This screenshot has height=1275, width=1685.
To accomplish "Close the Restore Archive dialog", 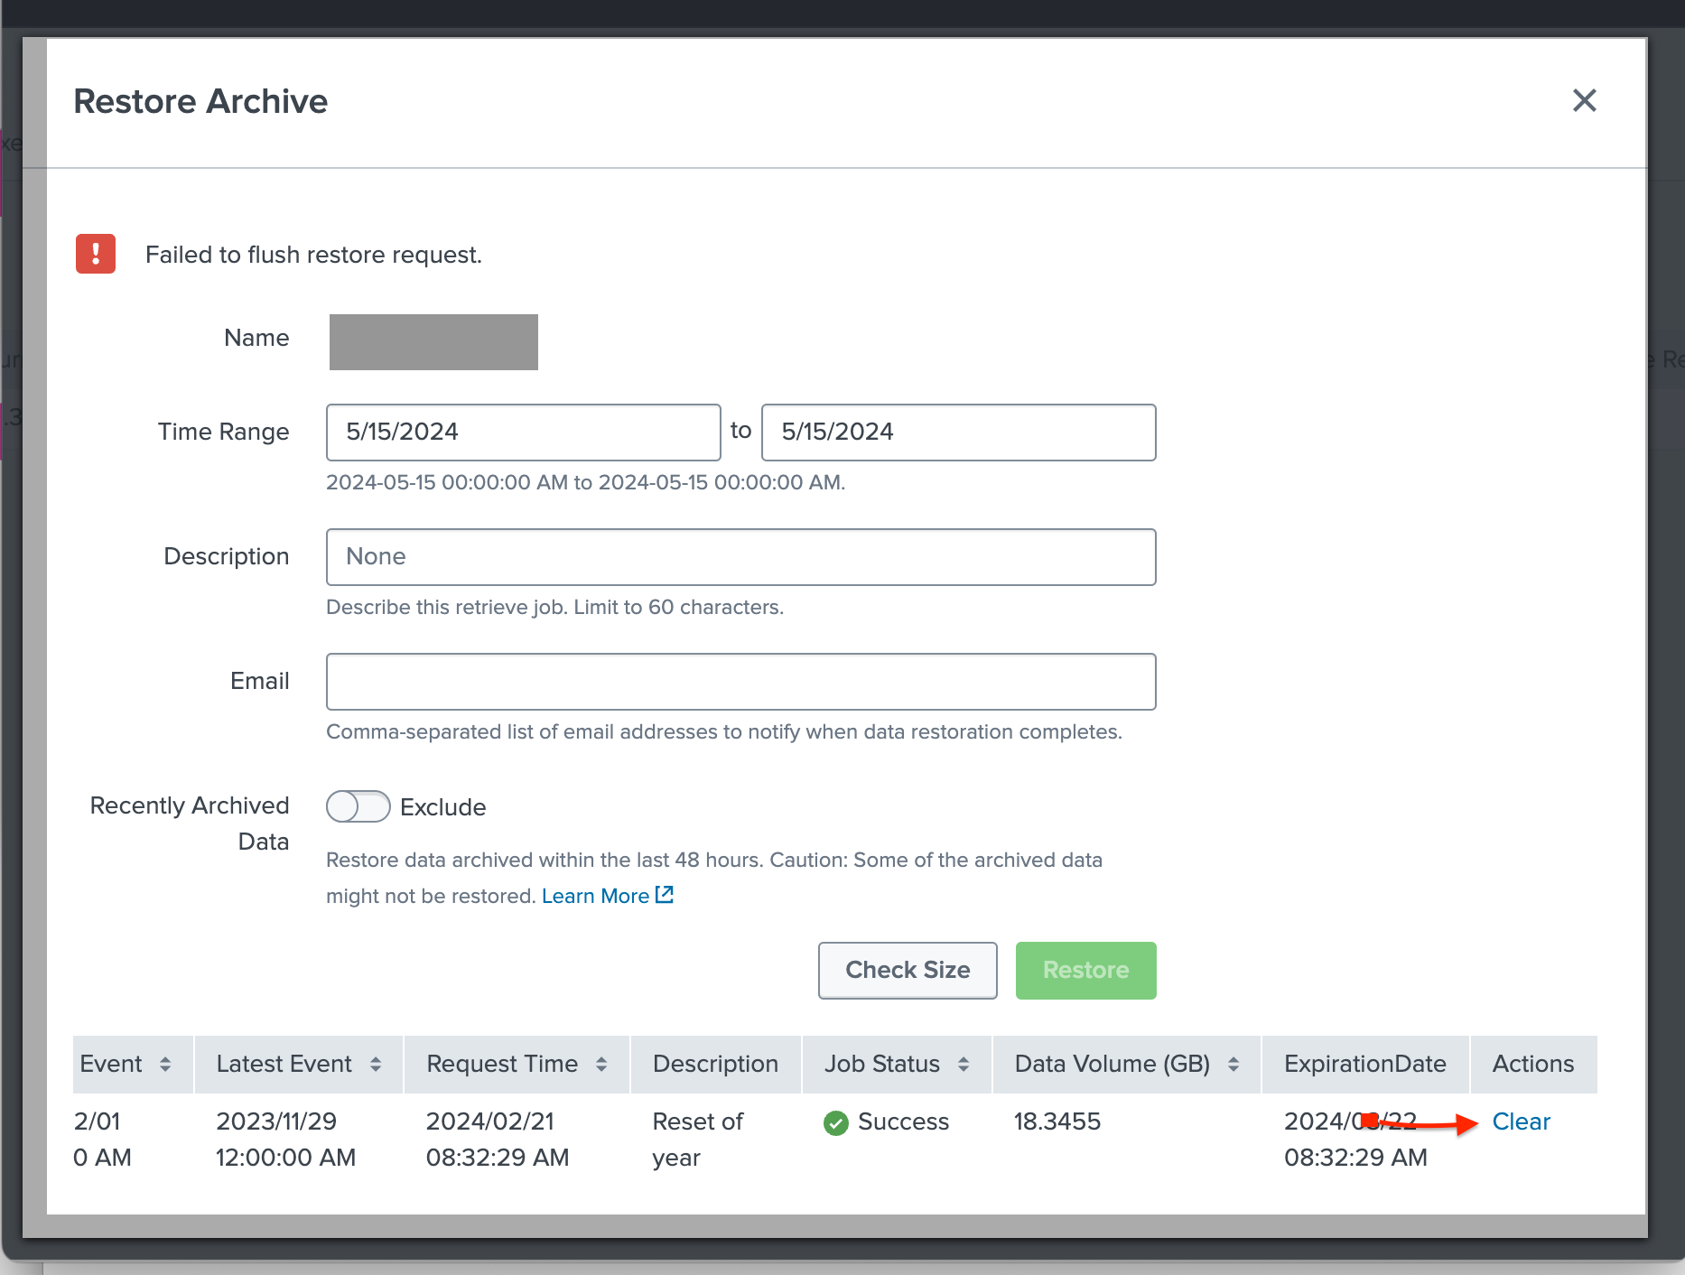I will pos(1584,100).
